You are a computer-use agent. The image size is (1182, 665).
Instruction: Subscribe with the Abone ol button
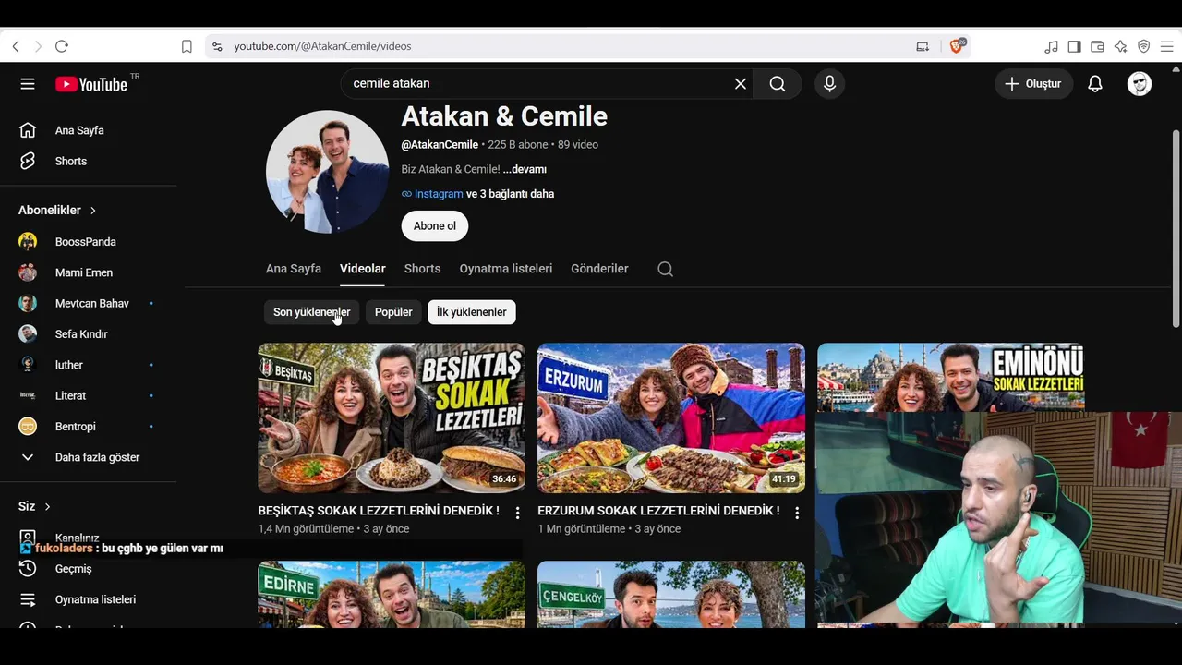pos(435,226)
